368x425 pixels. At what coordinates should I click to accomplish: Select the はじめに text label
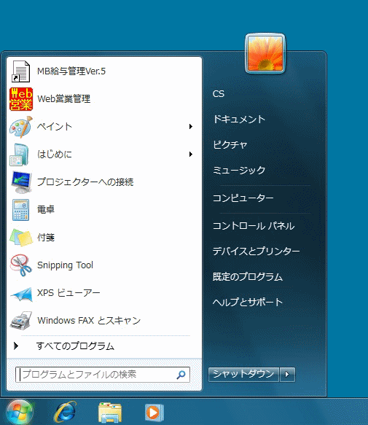(55, 155)
